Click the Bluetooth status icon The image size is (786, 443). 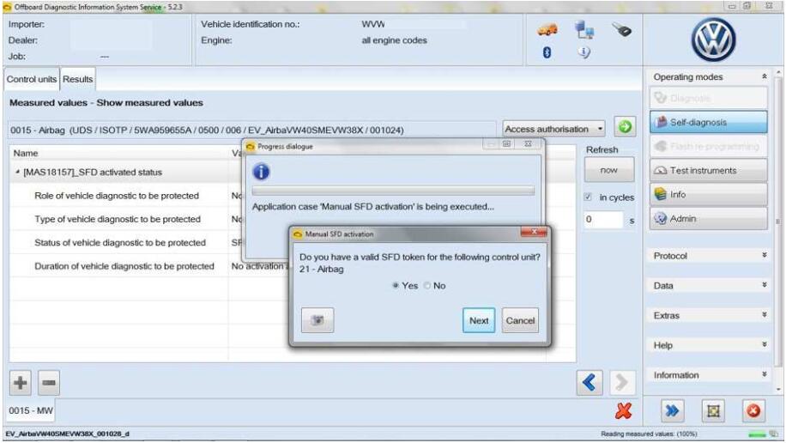(547, 52)
